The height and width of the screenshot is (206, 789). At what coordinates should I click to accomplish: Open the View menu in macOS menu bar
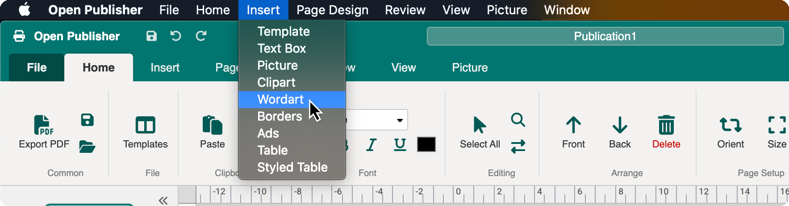click(456, 10)
